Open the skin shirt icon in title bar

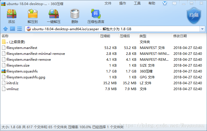click(165, 3)
